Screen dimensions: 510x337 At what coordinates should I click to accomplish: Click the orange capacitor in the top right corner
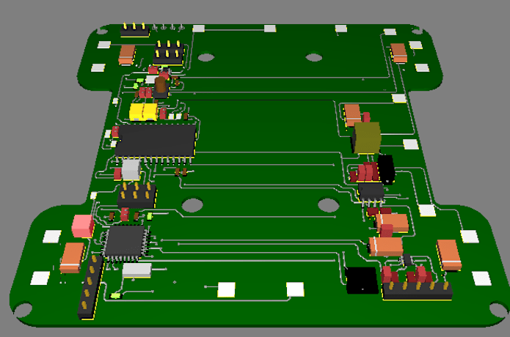click(x=399, y=53)
